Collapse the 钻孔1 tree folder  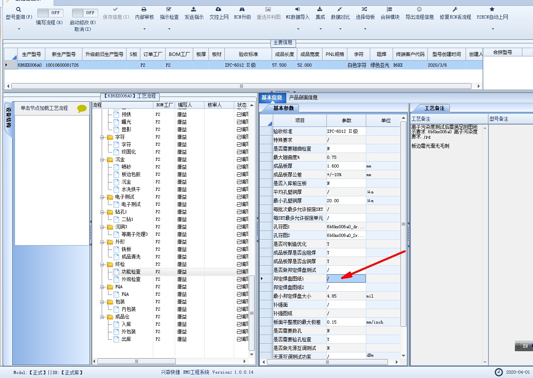coord(102,212)
